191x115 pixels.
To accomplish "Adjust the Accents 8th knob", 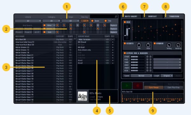I will tap(139, 45).
